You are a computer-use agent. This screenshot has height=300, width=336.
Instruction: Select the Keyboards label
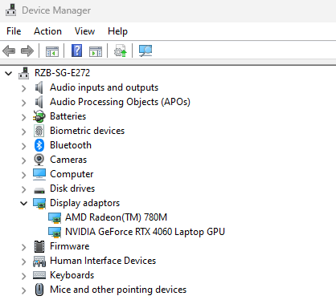72,275
